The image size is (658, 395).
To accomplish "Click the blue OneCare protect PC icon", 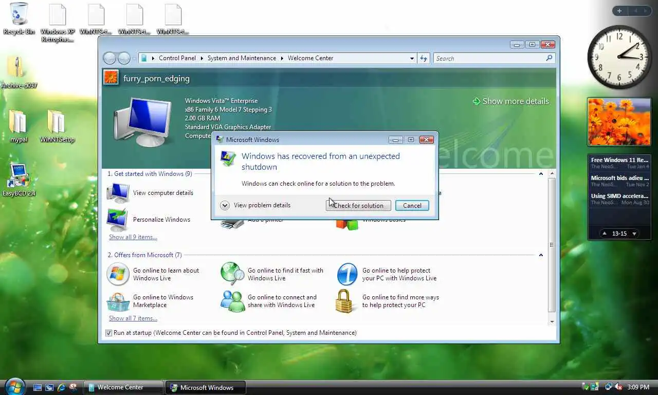I will tap(347, 274).
